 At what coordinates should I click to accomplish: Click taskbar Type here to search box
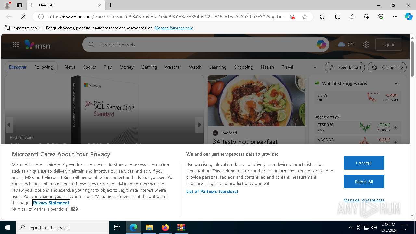[62, 227]
